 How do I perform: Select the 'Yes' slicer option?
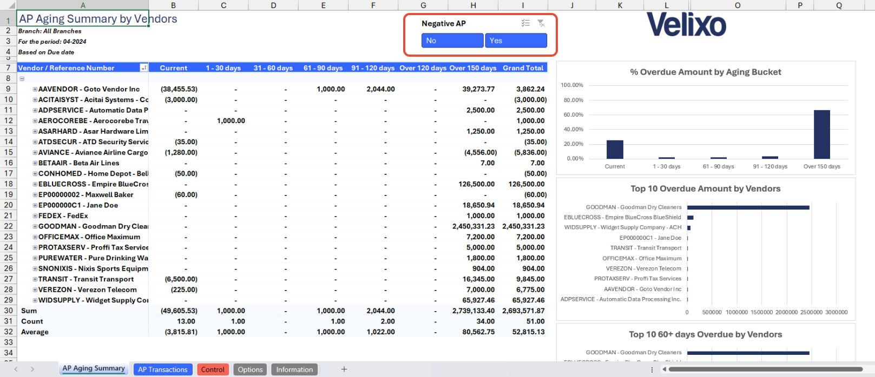point(516,41)
